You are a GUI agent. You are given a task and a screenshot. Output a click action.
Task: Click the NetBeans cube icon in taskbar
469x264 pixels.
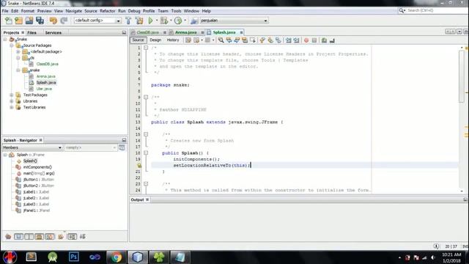tap(138, 257)
